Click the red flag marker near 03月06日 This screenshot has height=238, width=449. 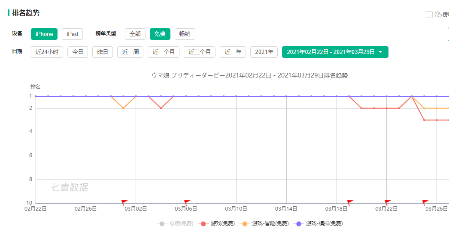pos(187,203)
